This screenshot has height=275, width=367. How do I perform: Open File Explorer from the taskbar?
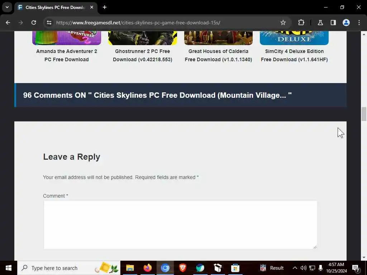tap(130, 268)
